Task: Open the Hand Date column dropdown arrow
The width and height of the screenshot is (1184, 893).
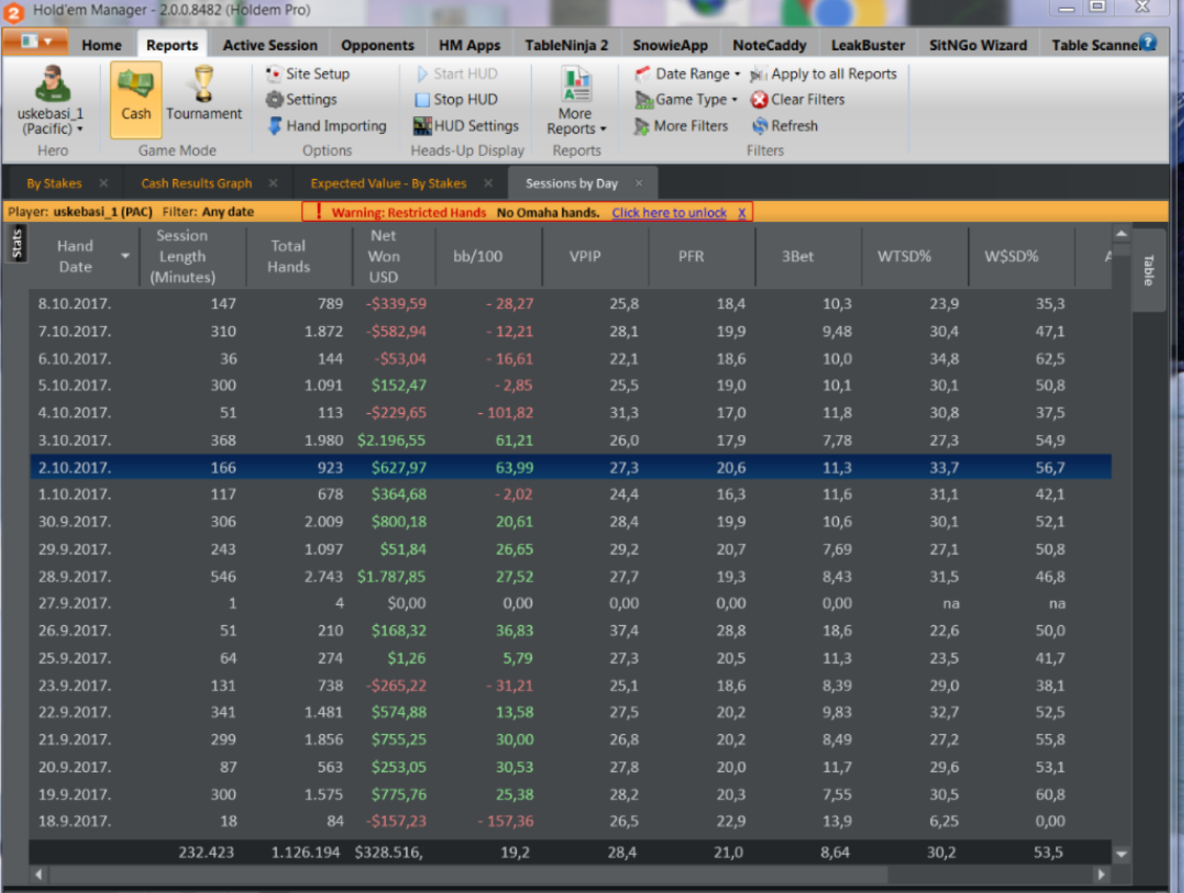Action: 125,256
